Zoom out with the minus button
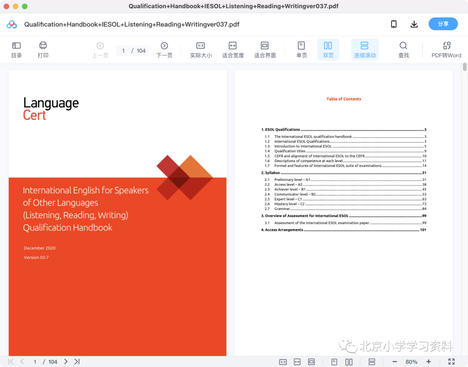Screen dimensions: 468x367 pyautogui.click(x=395, y=362)
